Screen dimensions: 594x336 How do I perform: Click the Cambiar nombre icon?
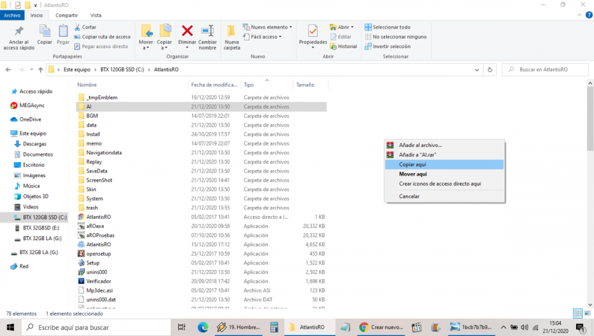(207, 36)
